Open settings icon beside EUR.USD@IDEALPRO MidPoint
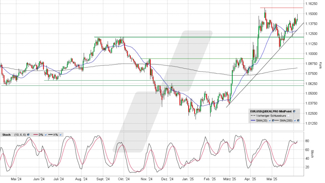 point(294,111)
